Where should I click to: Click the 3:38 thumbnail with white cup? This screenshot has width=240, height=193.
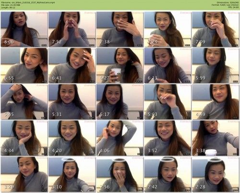pyautogui.click(x=216, y=138)
